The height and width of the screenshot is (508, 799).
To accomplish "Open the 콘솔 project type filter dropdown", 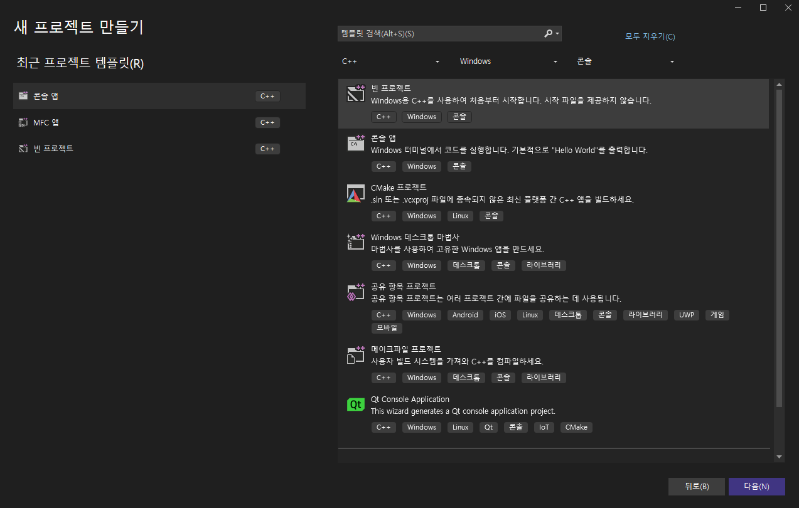I will point(625,61).
